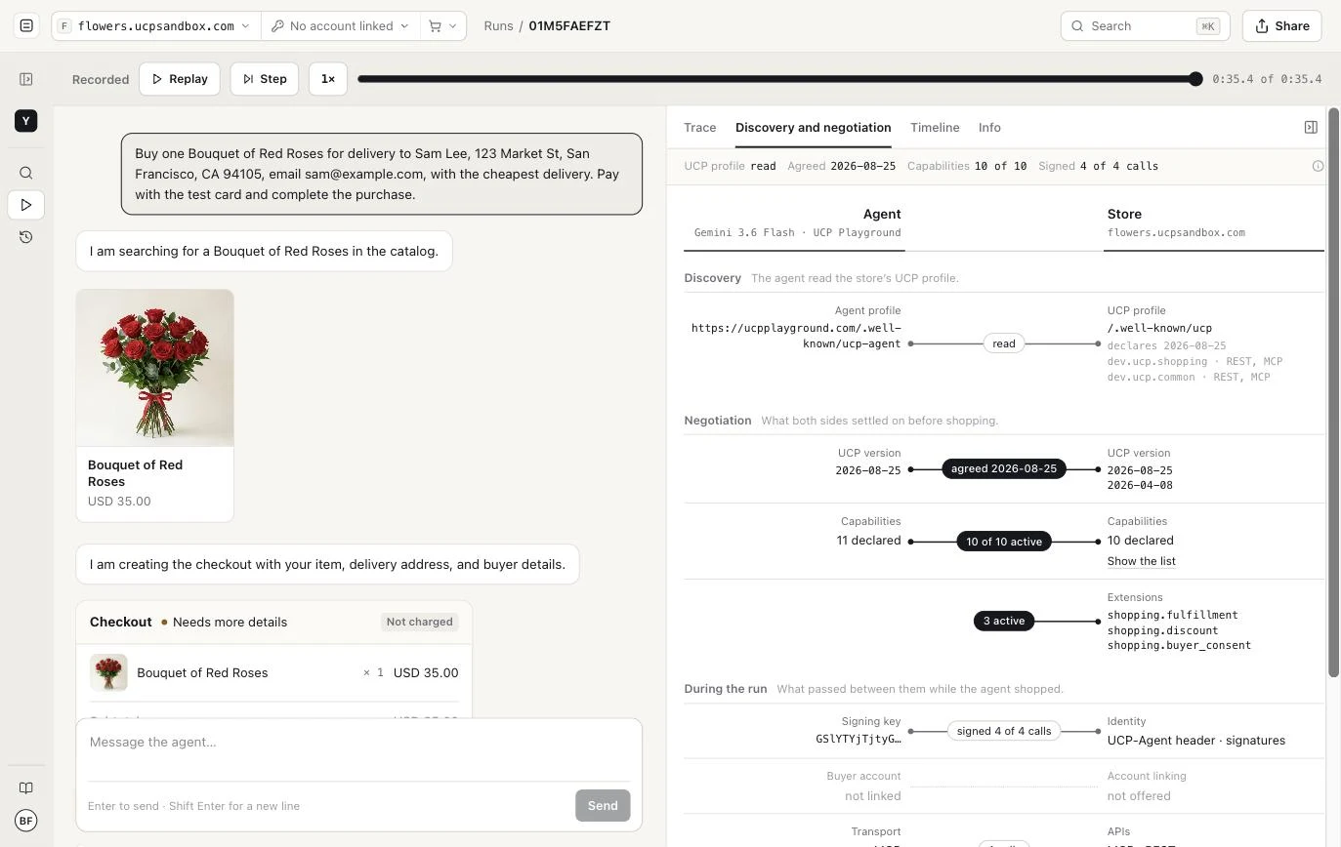Select the Discovery and negotiation tab
1341x847 pixels.
(814, 128)
